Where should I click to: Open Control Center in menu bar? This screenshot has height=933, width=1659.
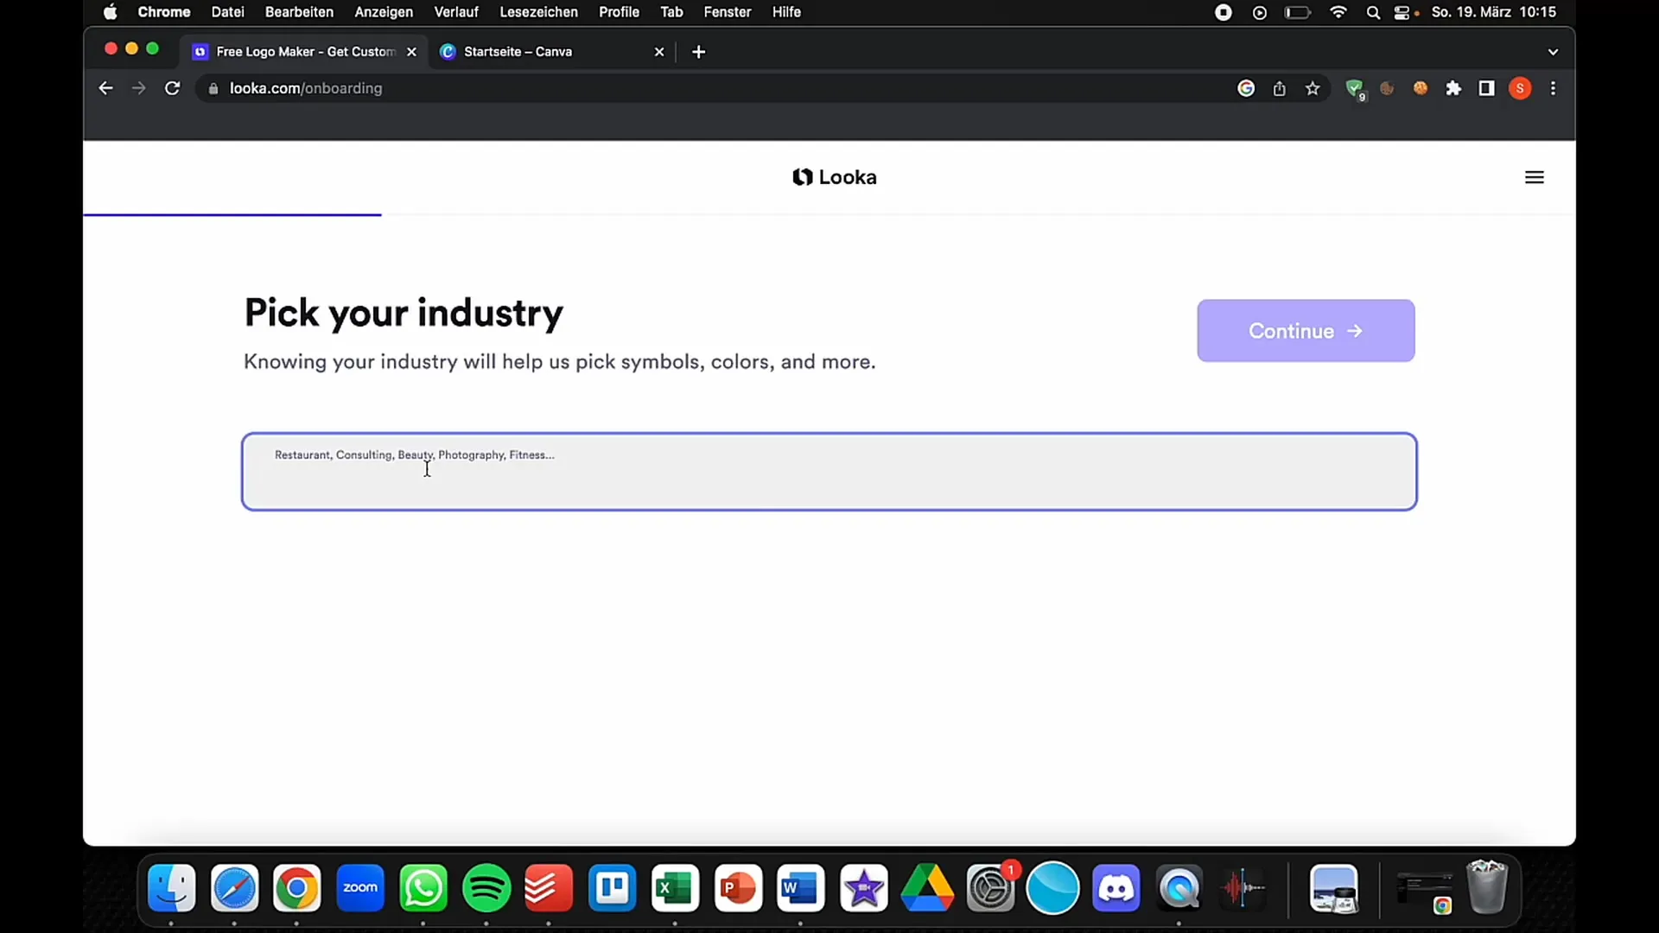click(x=1402, y=12)
